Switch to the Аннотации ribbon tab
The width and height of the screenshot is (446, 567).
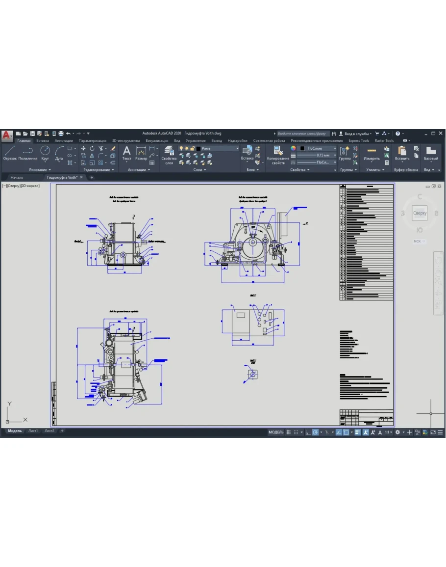point(64,140)
